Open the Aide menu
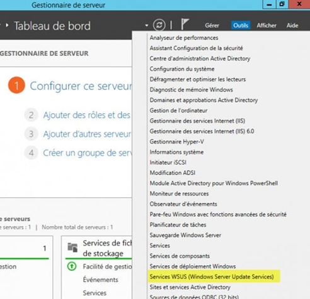Image resolution: width=310 pixels, height=299 pixels. coord(292,26)
